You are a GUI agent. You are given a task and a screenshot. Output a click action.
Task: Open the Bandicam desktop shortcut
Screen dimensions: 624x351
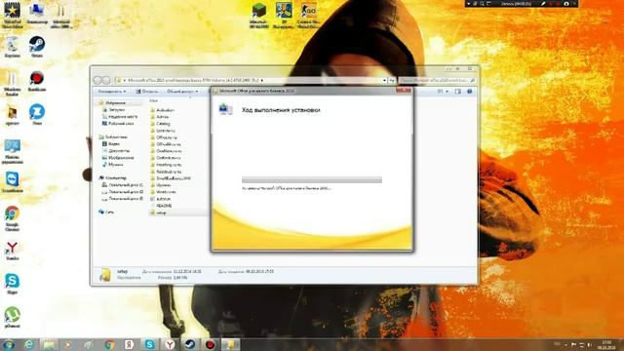pyautogui.click(x=37, y=81)
